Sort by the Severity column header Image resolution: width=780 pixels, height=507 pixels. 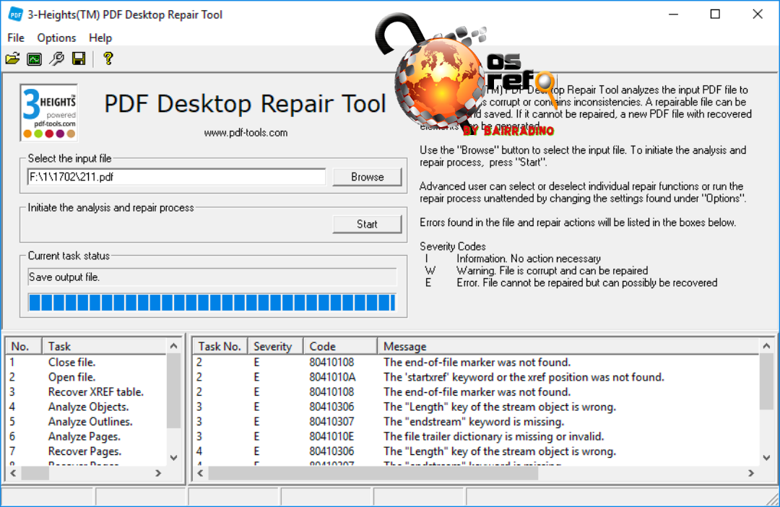(275, 346)
